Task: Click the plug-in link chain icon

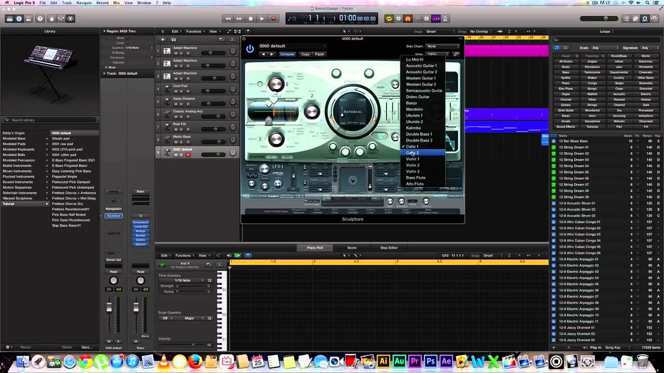Action: point(456,54)
